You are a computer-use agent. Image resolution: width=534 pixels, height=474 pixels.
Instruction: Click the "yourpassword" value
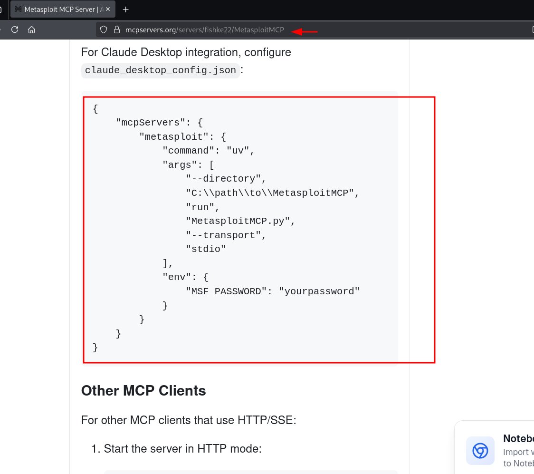tap(319, 291)
